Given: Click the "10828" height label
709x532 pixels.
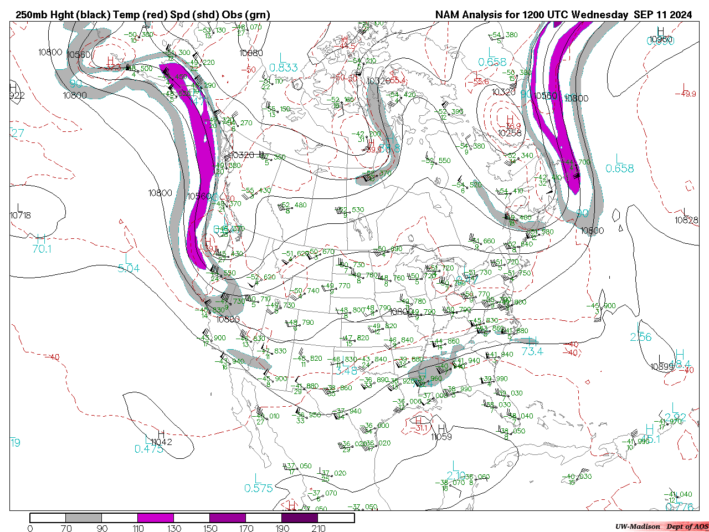Looking at the screenshot, I should pyautogui.click(x=686, y=220).
